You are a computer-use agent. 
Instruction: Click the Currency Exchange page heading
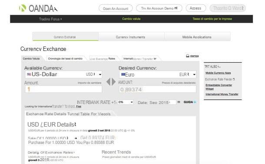pyautogui.click(x=43, y=49)
